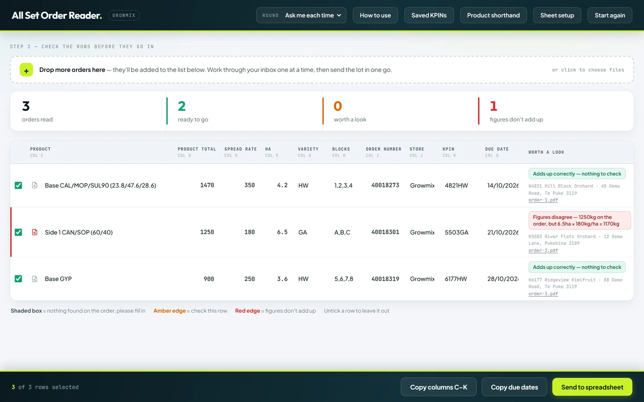Click the GROWMIX badge in header

[124, 16]
